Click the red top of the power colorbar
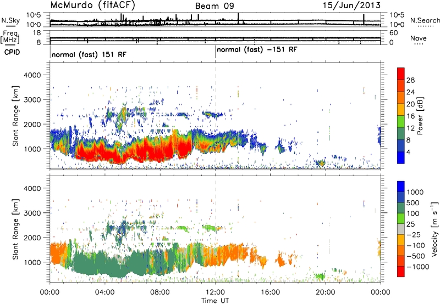 coord(401,74)
